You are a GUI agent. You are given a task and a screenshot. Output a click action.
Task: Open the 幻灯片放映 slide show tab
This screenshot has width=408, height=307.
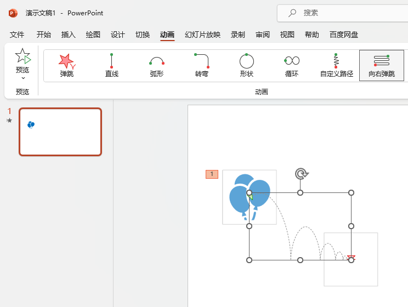[x=203, y=35]
